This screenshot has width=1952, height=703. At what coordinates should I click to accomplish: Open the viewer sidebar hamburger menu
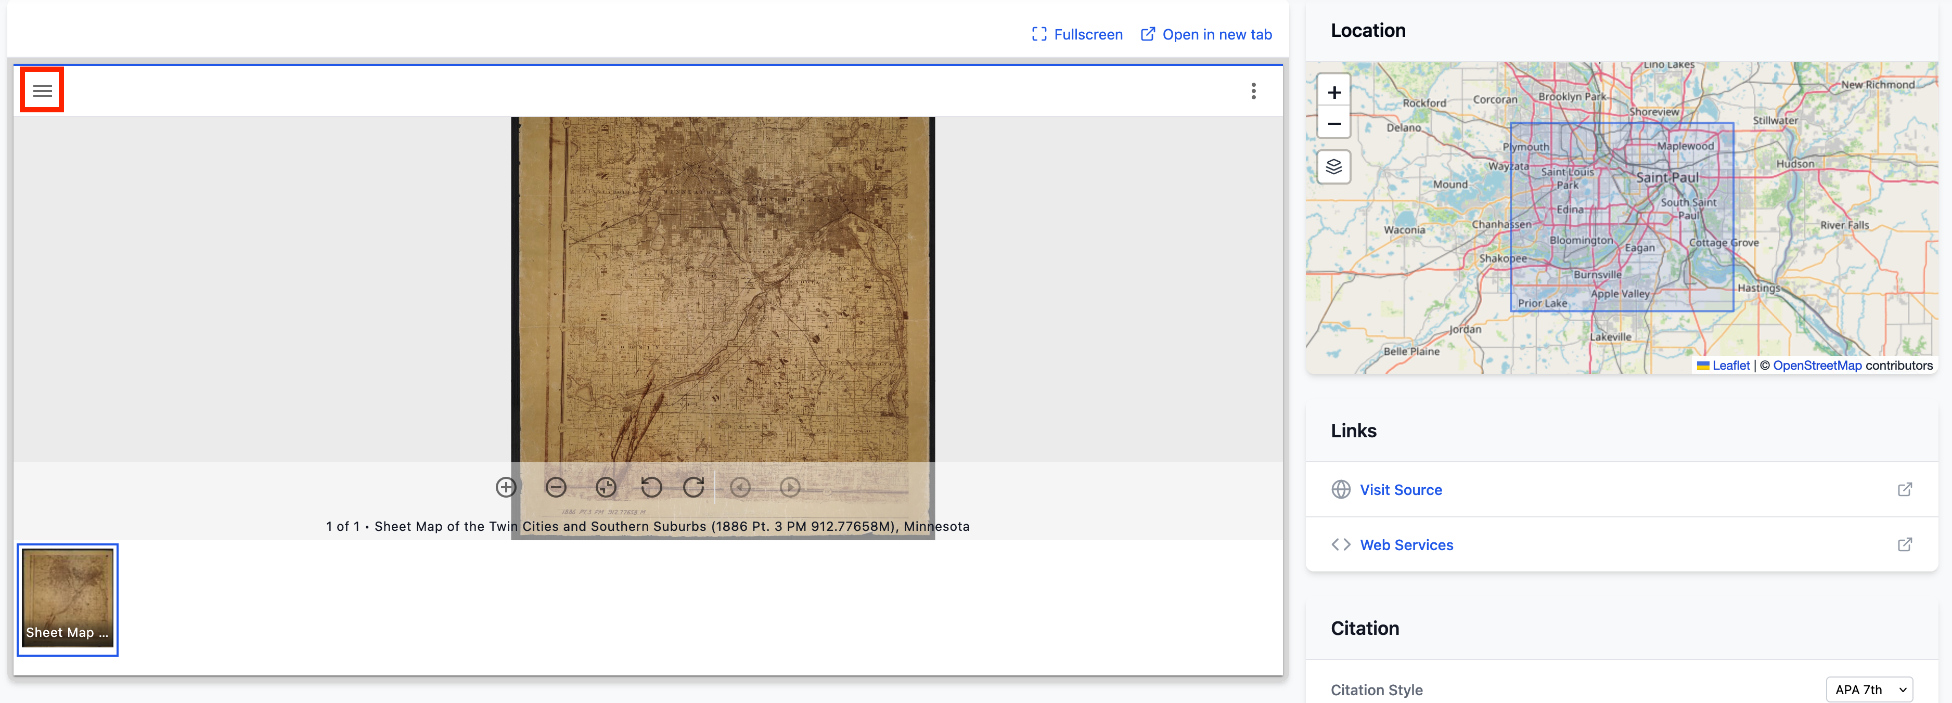click(43, 91)
